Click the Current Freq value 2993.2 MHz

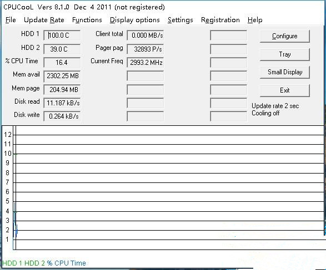click(146, 63)
